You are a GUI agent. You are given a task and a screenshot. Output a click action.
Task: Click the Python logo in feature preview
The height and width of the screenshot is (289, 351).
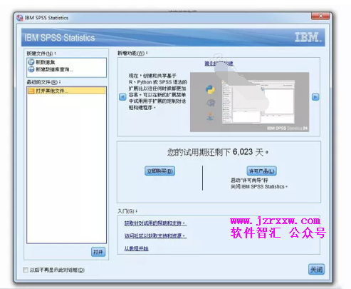point(210,90)
